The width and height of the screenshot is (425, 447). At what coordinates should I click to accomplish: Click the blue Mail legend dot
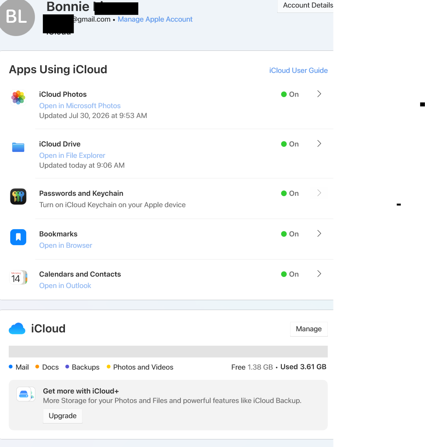11,367
